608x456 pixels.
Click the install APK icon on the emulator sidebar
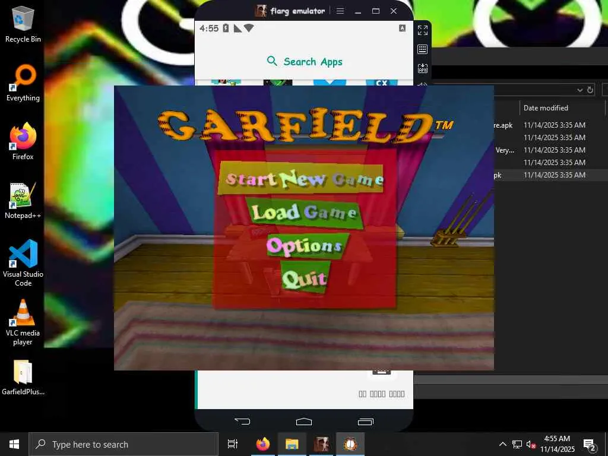click(x=423, y=69)
